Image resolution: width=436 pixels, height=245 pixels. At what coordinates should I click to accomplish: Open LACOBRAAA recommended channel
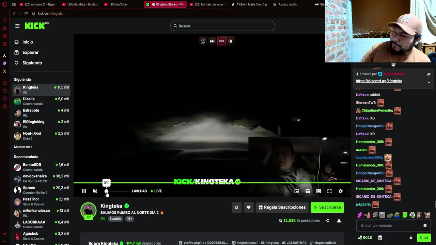tap(41, 225)
